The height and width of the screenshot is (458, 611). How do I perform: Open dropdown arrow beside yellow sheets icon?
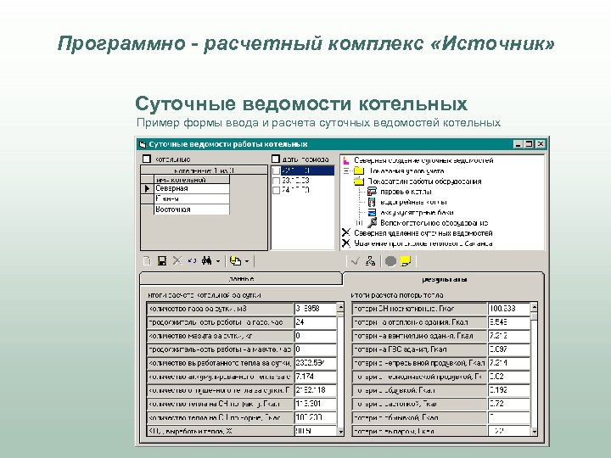click(x=247, y=261)
